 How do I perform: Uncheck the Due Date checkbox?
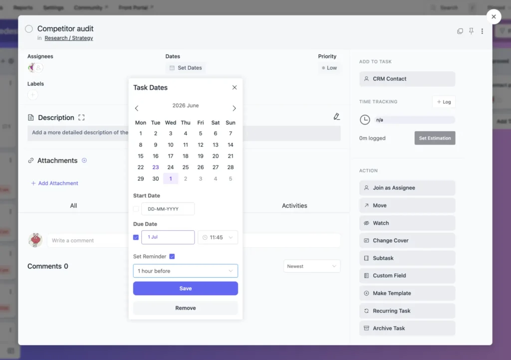[x=136, y=237]
